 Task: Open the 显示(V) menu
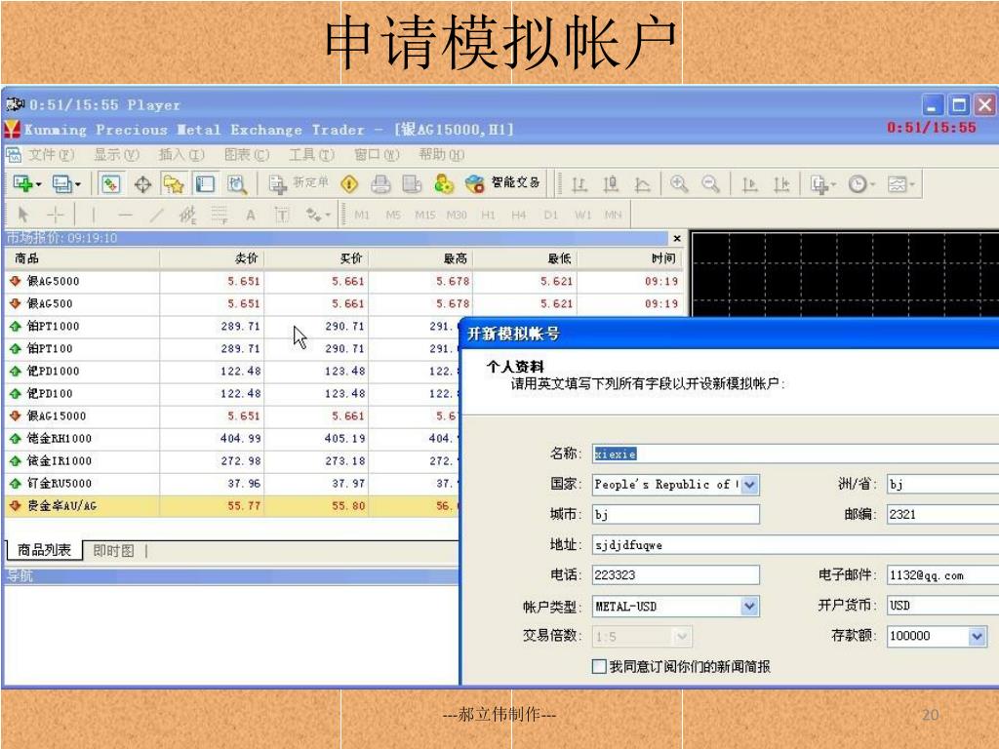click(117, 155)
